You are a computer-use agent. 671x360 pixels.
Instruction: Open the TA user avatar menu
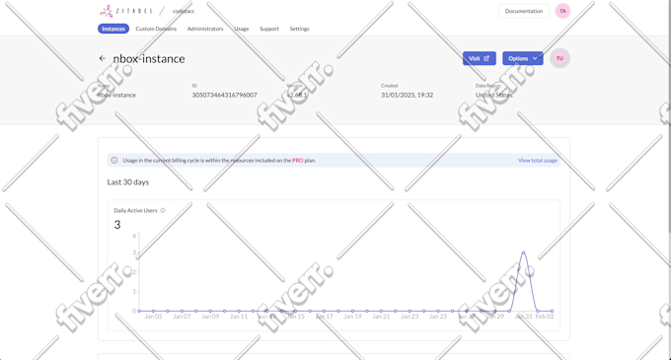click(x=562, y=11)
